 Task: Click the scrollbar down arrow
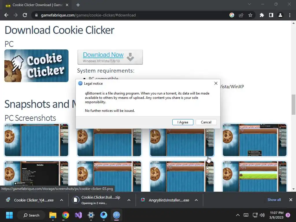(293, 189)
